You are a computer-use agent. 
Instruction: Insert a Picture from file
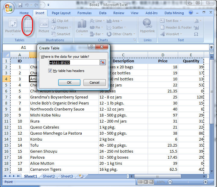(x=44, y=26)
